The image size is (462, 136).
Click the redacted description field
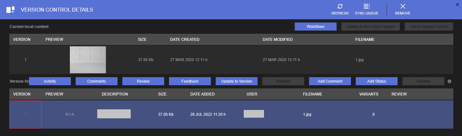pyautogui.click(x=114, y=114)
